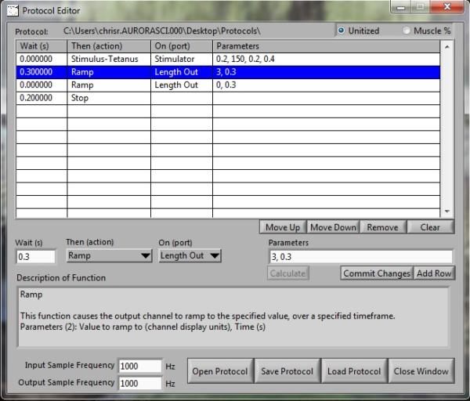This screenshot has height=401, width=470.
Task: Click the Clear button
Action: 430,227
